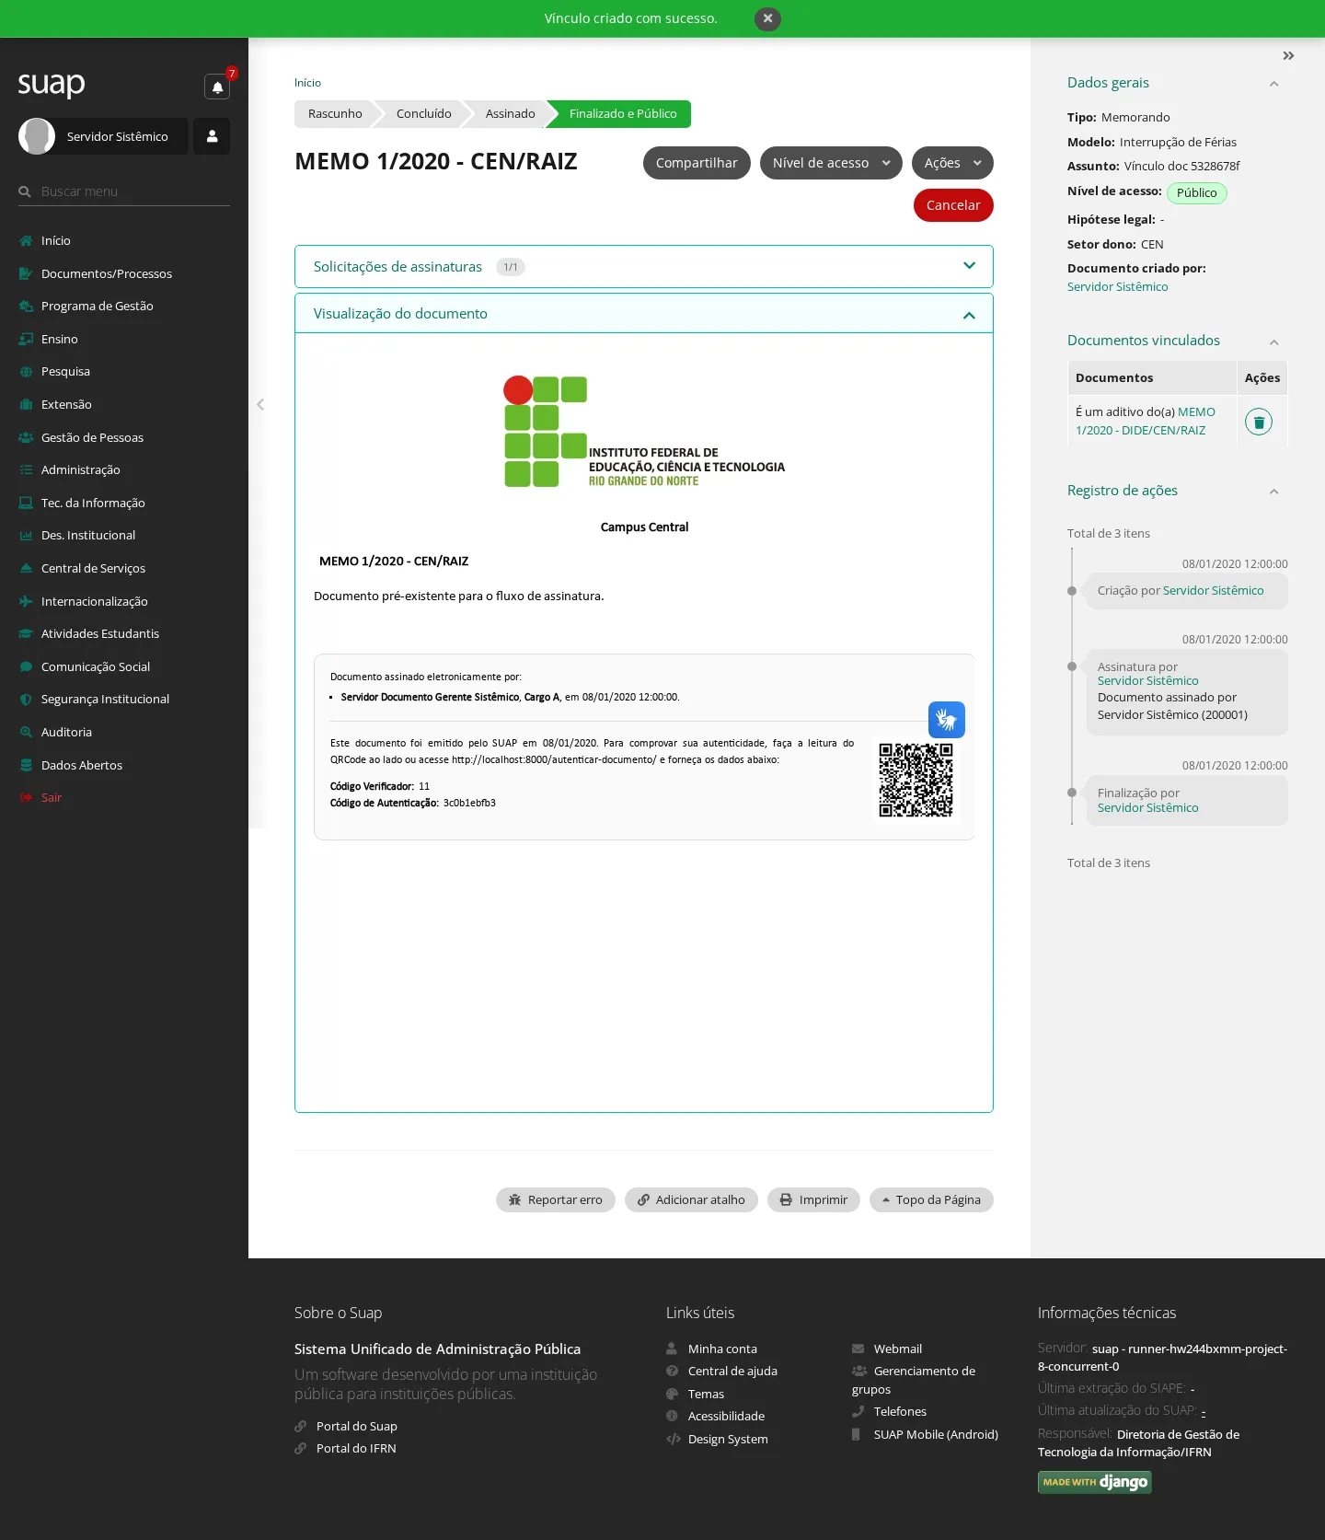Click Adicionar atalho button
The height and width of the screenshot is (1540, 1325).
[691, 1200]
